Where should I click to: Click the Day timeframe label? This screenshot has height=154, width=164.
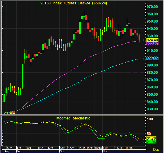[156, 150]
